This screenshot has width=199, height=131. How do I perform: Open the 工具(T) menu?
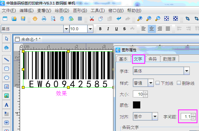tap(98, 10)
